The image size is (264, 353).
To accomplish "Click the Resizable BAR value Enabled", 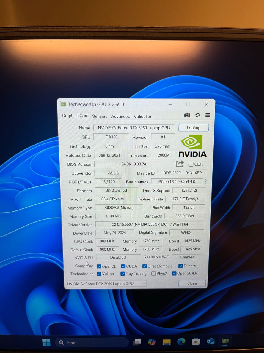I will (x=187, y=257).
